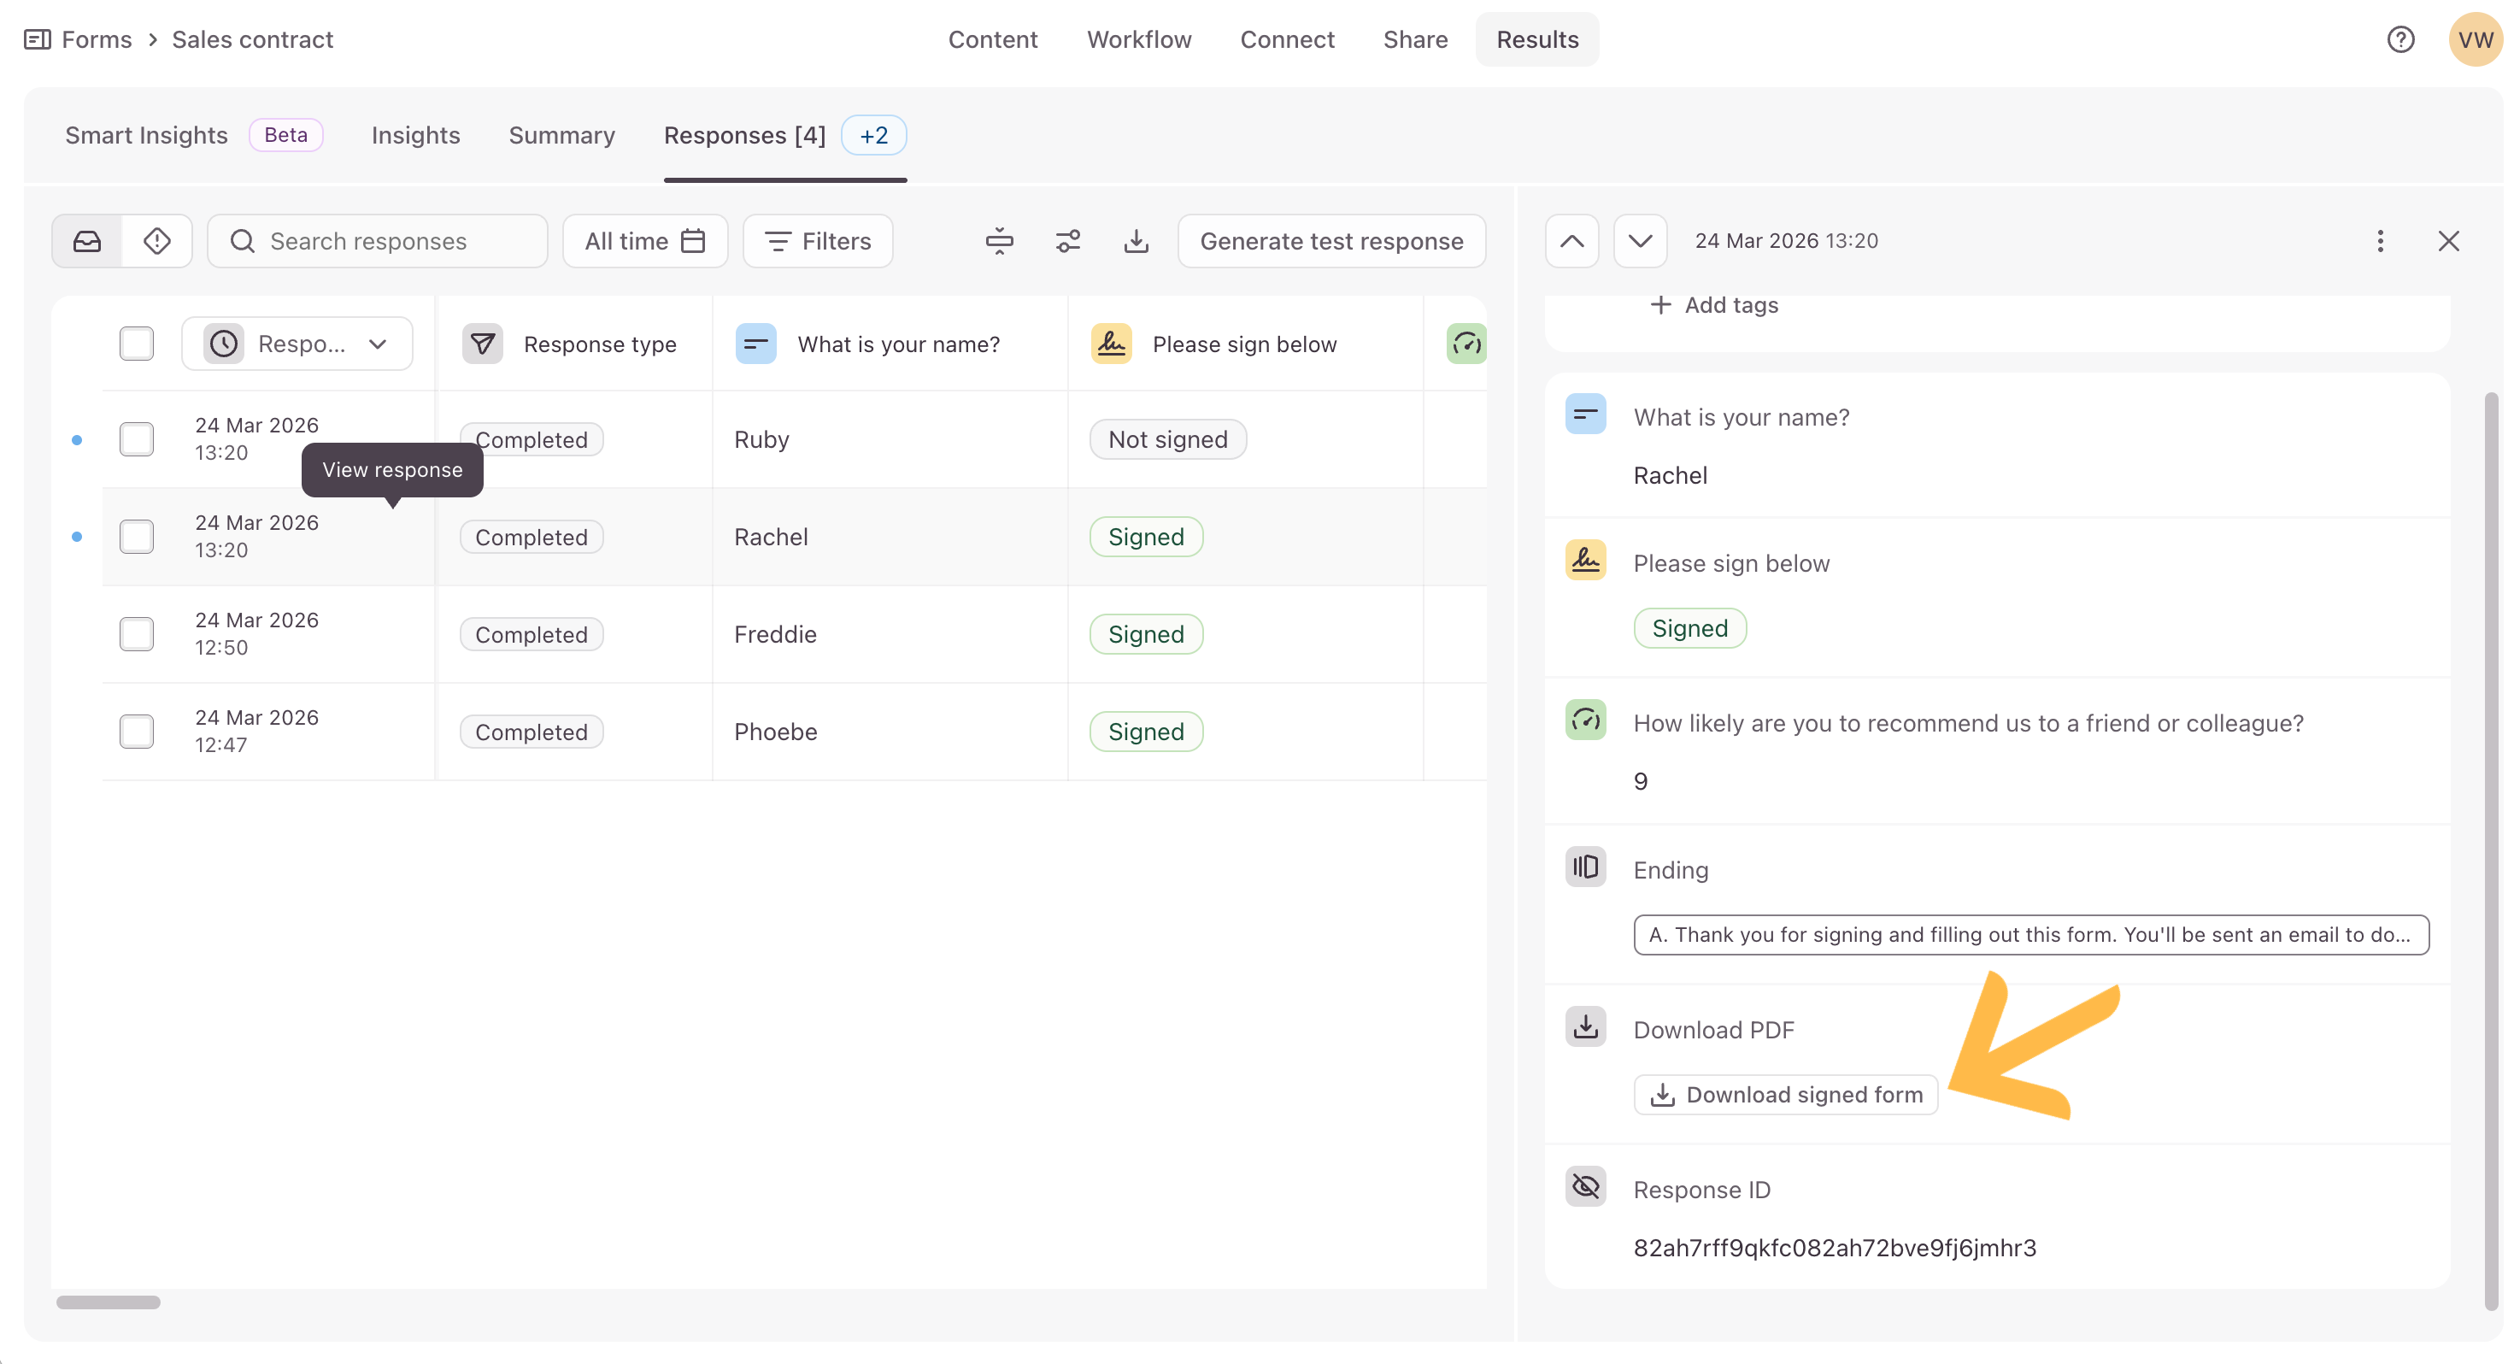Click Generate test response button

pos(1331,241)
